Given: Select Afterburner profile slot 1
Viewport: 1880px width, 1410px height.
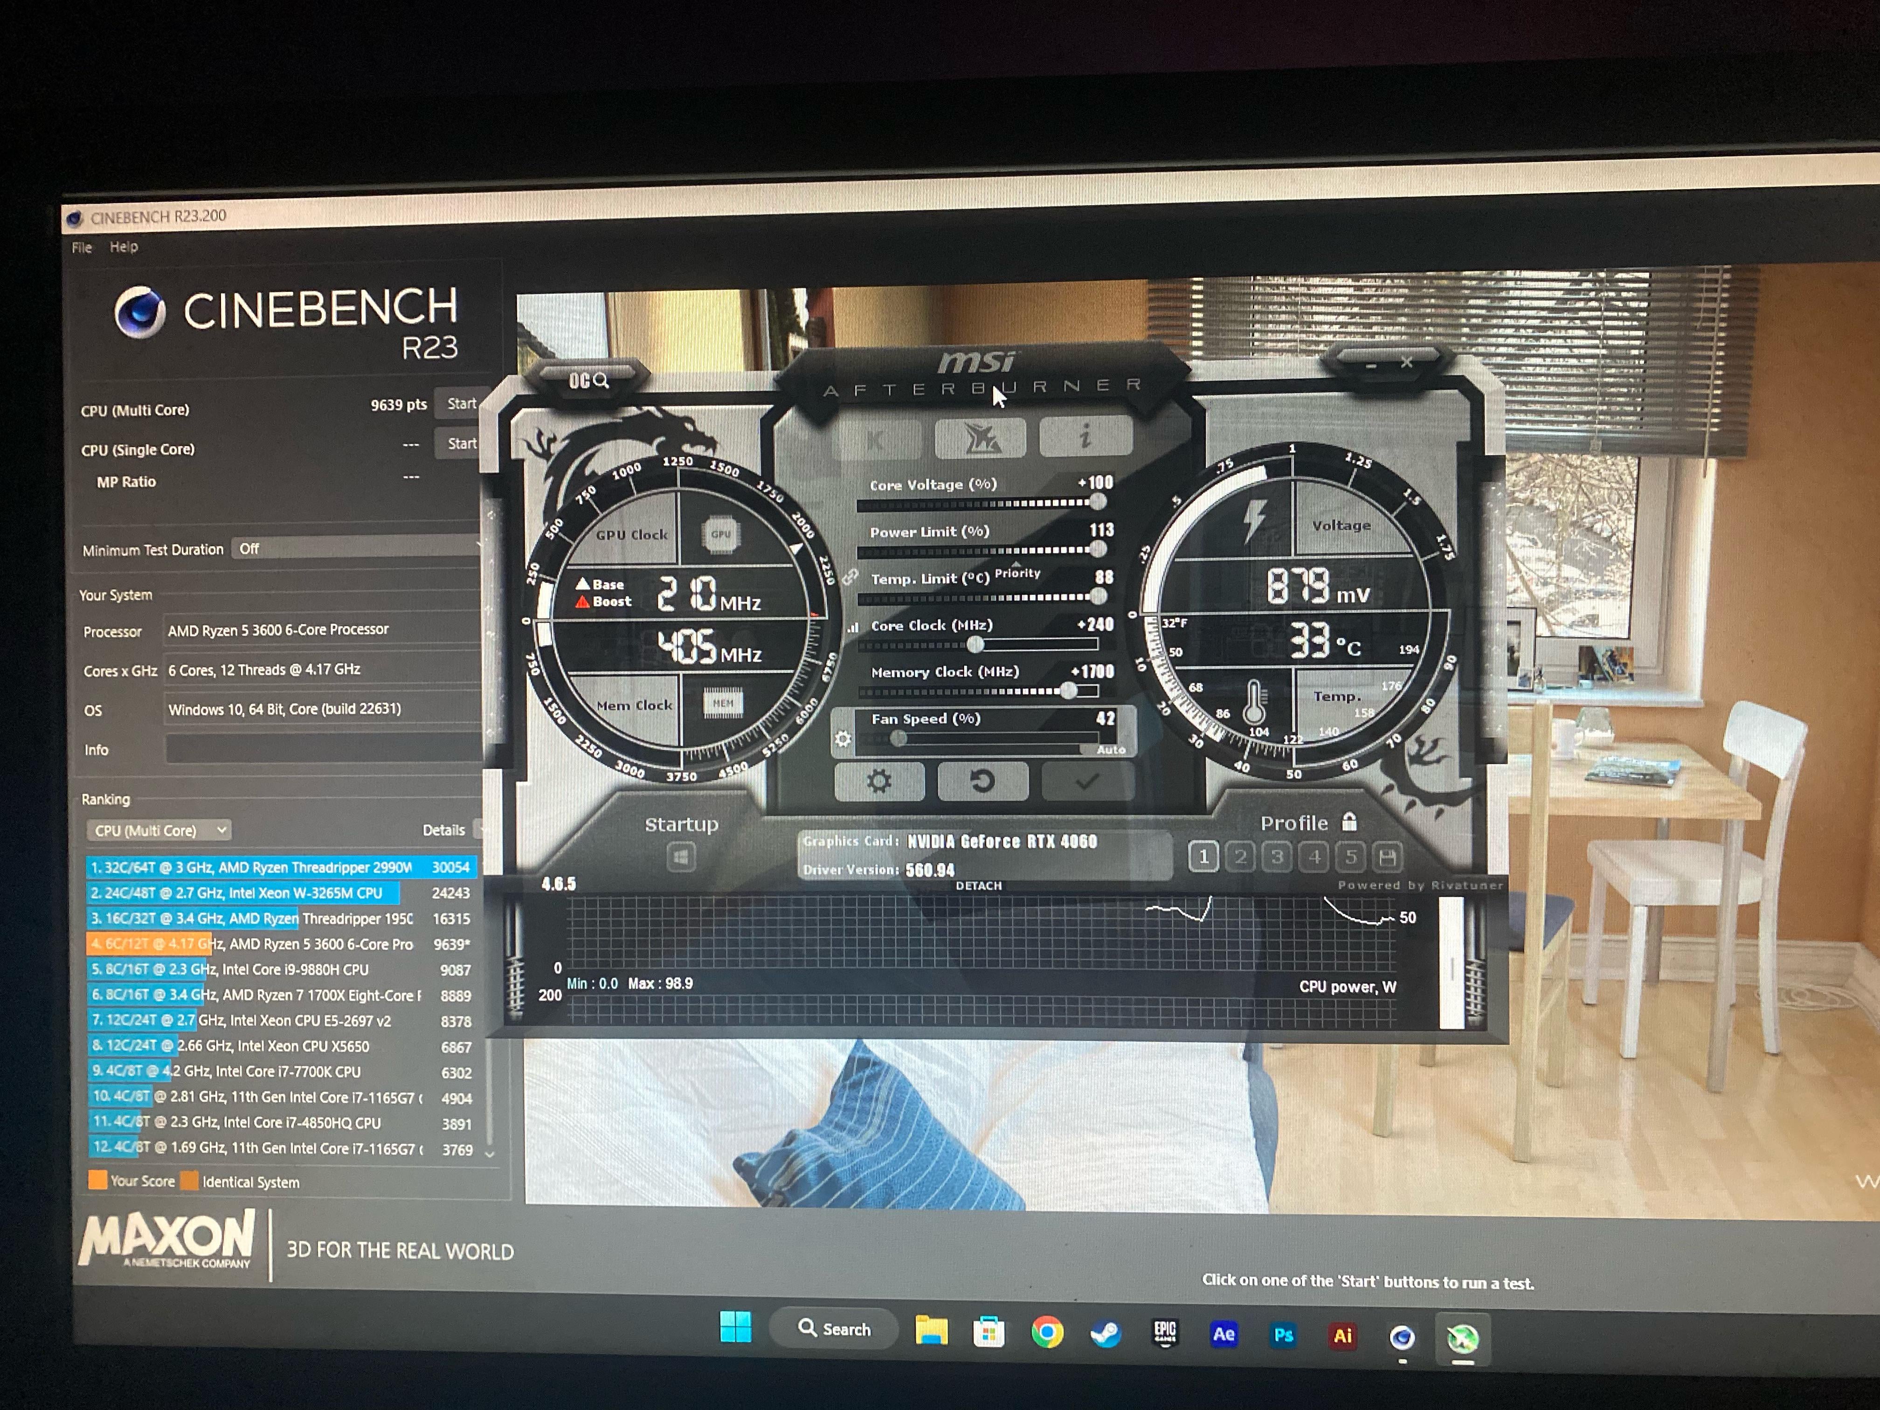Looking at the screenshot, I should coord(1203,857).
